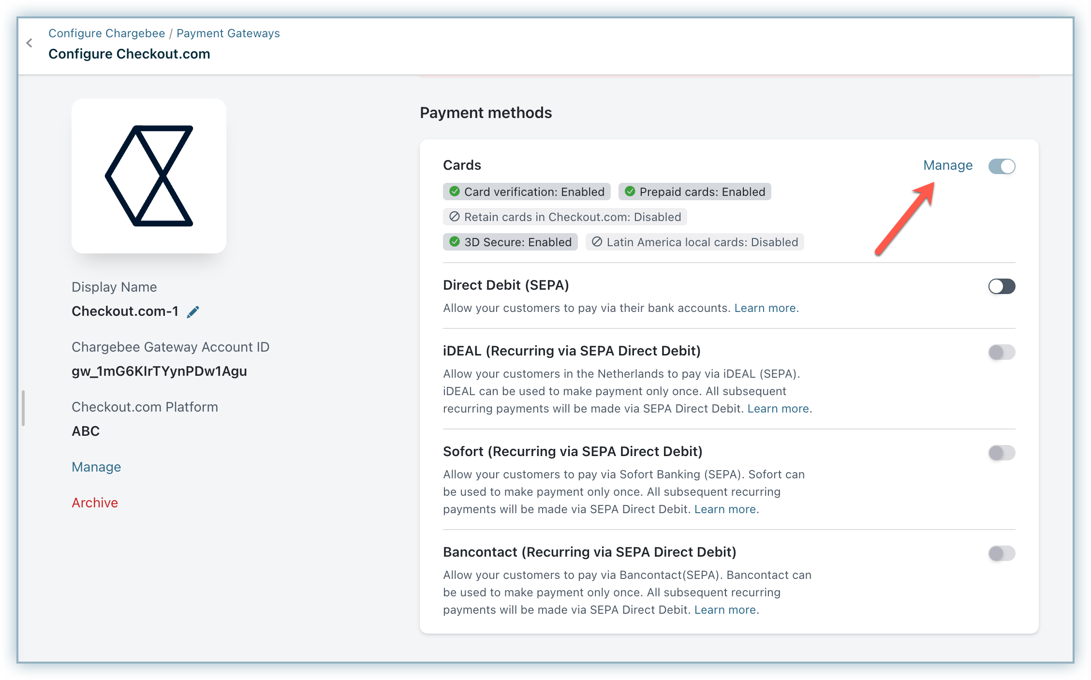Screen dimensions: 1091x680
Task: Click the red Archive link
Action: (x=95, y=503)
